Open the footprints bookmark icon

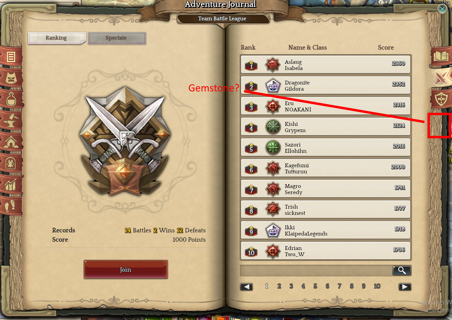tap(11, 206)
